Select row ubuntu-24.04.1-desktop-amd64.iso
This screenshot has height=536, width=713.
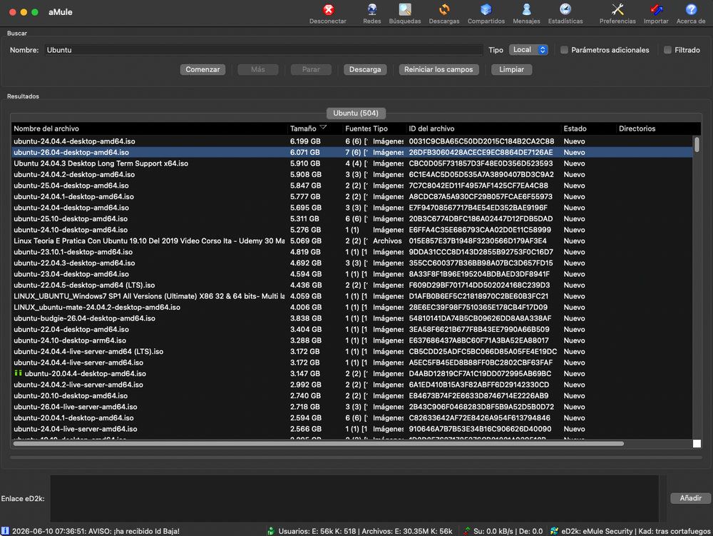[x=352, y=196]
